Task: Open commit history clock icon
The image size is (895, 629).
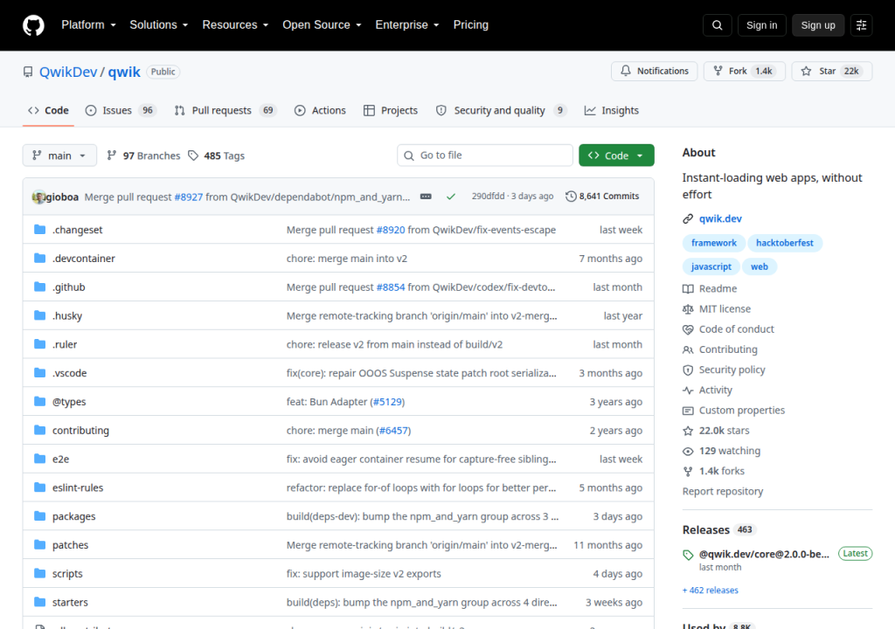Action: tap(571, 197)
